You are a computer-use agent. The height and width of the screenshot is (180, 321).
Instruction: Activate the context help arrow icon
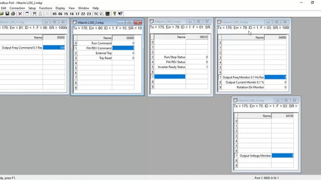click(120, 13)
